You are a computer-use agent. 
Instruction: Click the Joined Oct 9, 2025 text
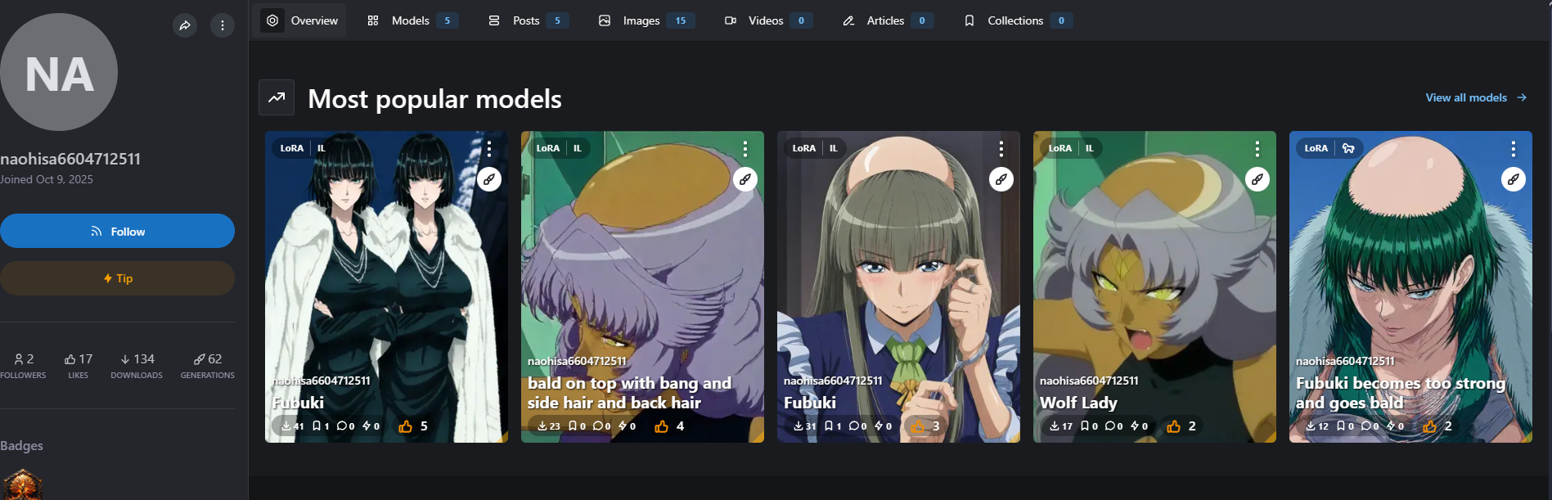click(x=47, y=179)
